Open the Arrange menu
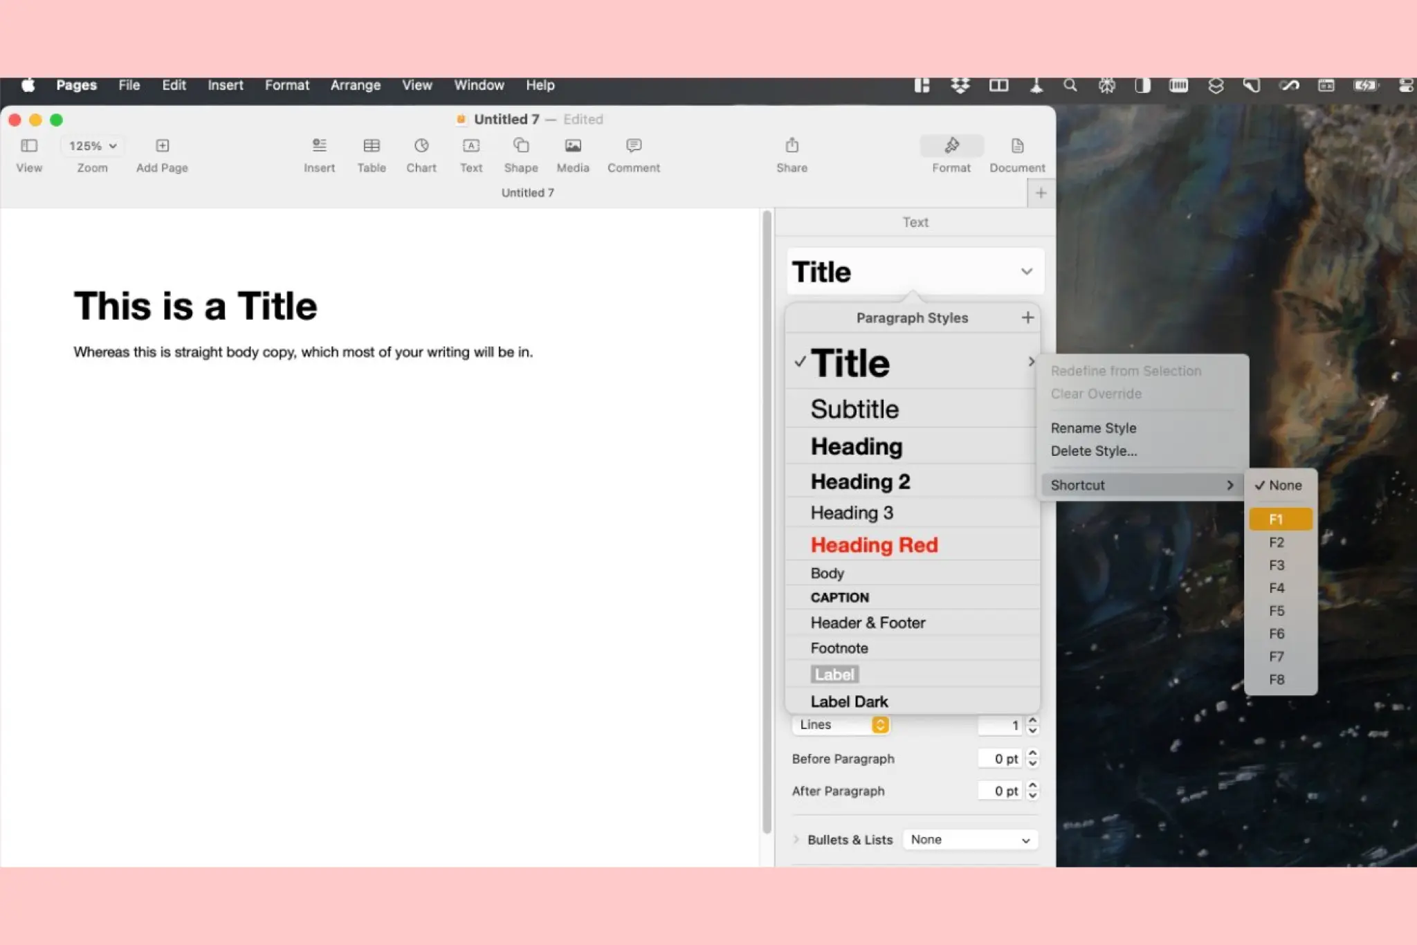The height and width of the screenshot is (945, 1417). [x=355, y=85]
